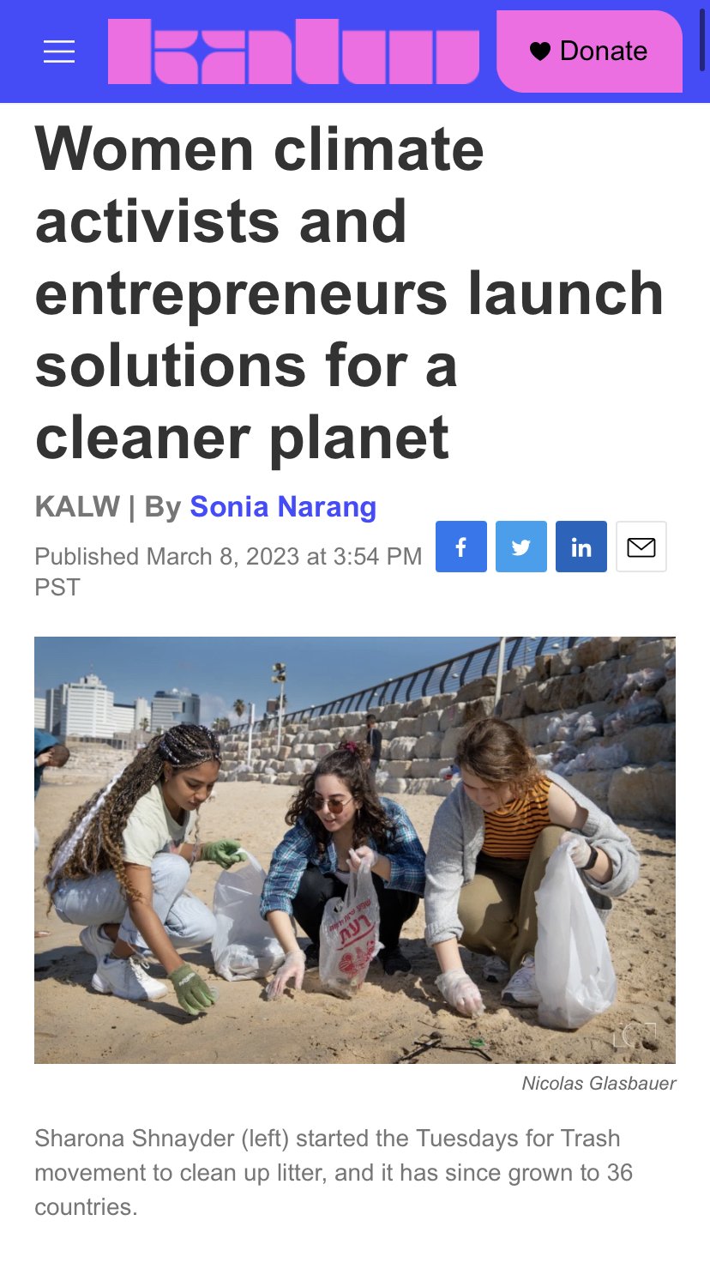Click the faint image-search icon on the photo
This screenshot has width=710, height=1263.
[635, 1036]
